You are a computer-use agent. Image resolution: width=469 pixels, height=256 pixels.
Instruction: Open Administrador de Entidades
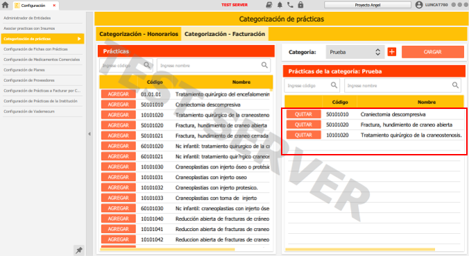click(x=42, y=18)
